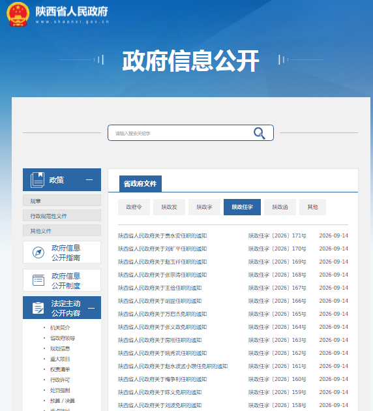Open the 刘波免职 notice link
Viewport: 373px width, 411px height.
coord(160,405)
